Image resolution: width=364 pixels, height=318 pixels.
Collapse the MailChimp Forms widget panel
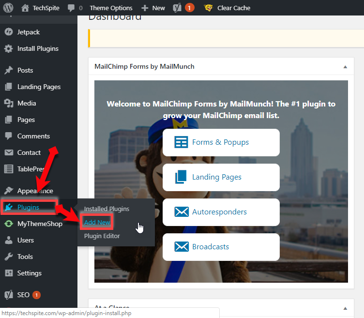[345, 66]
